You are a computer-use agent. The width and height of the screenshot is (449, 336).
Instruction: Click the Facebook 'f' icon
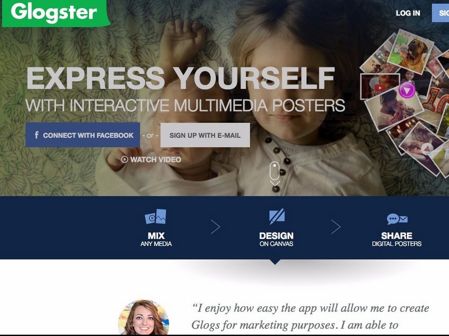[x=37, y=135]
